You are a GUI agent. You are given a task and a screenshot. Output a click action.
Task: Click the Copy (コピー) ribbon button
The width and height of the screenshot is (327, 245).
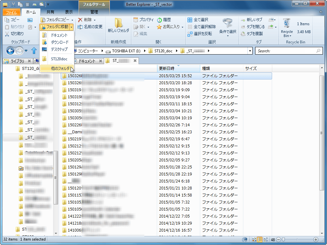pos(12,20)
